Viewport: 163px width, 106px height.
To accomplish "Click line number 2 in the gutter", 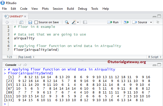I will [x=8, y=31].
